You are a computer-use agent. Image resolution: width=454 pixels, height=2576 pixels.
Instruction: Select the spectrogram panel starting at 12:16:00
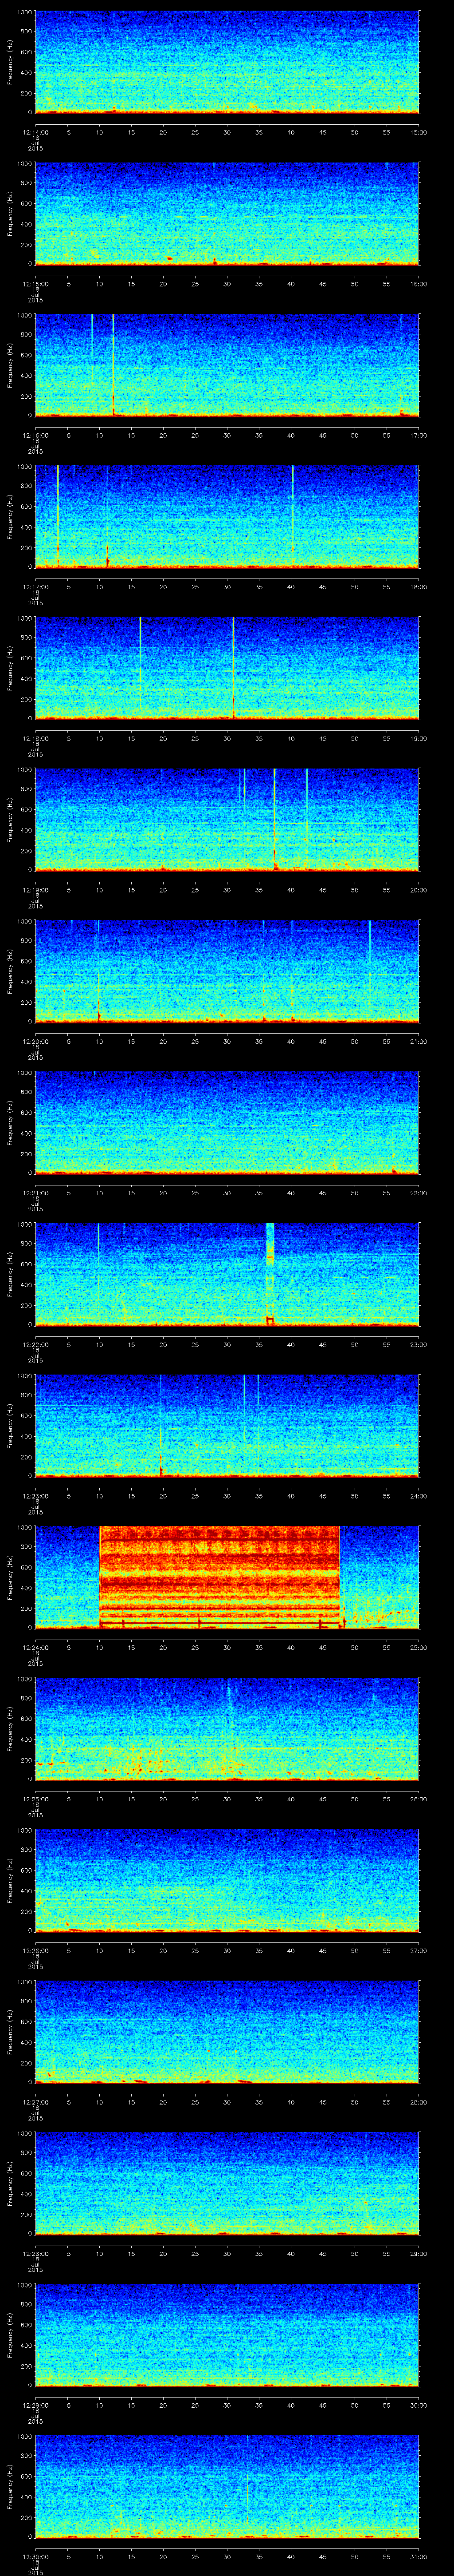point(227,364)
